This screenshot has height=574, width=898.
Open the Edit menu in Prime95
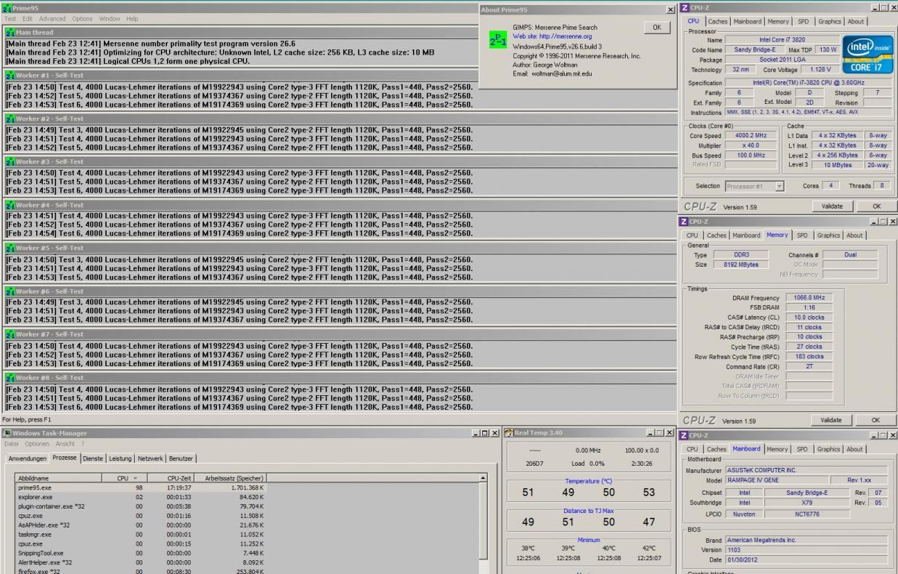(x=28, y=18)
